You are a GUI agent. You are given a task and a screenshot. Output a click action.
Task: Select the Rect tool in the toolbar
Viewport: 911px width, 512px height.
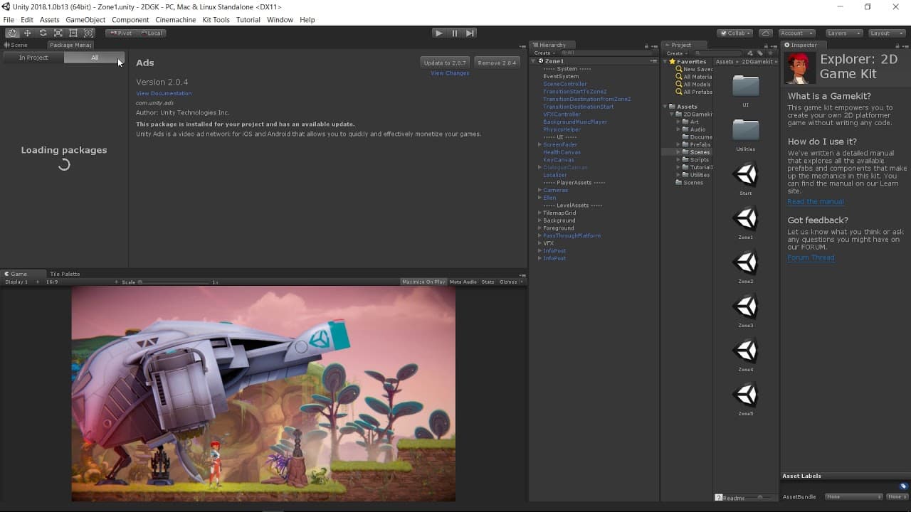tap(73, 33)
